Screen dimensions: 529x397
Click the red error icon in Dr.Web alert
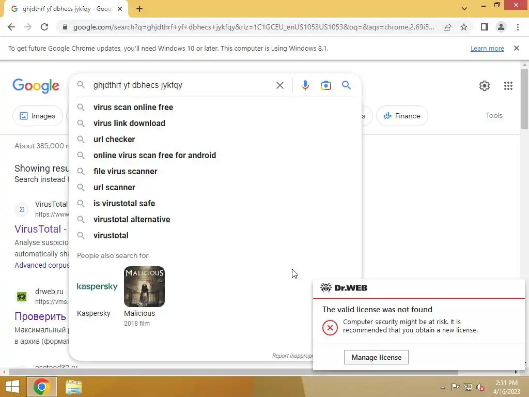330,327
